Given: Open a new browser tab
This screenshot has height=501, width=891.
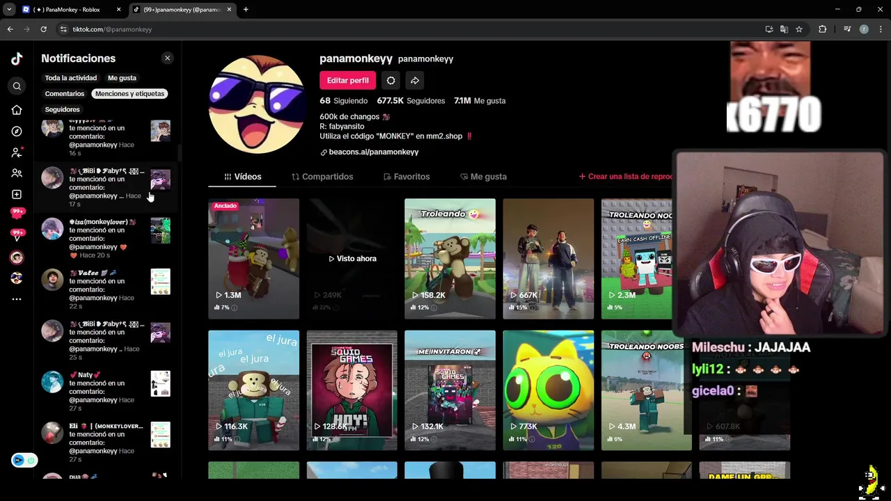Looking at the screenshot, I should pos(246,10).
